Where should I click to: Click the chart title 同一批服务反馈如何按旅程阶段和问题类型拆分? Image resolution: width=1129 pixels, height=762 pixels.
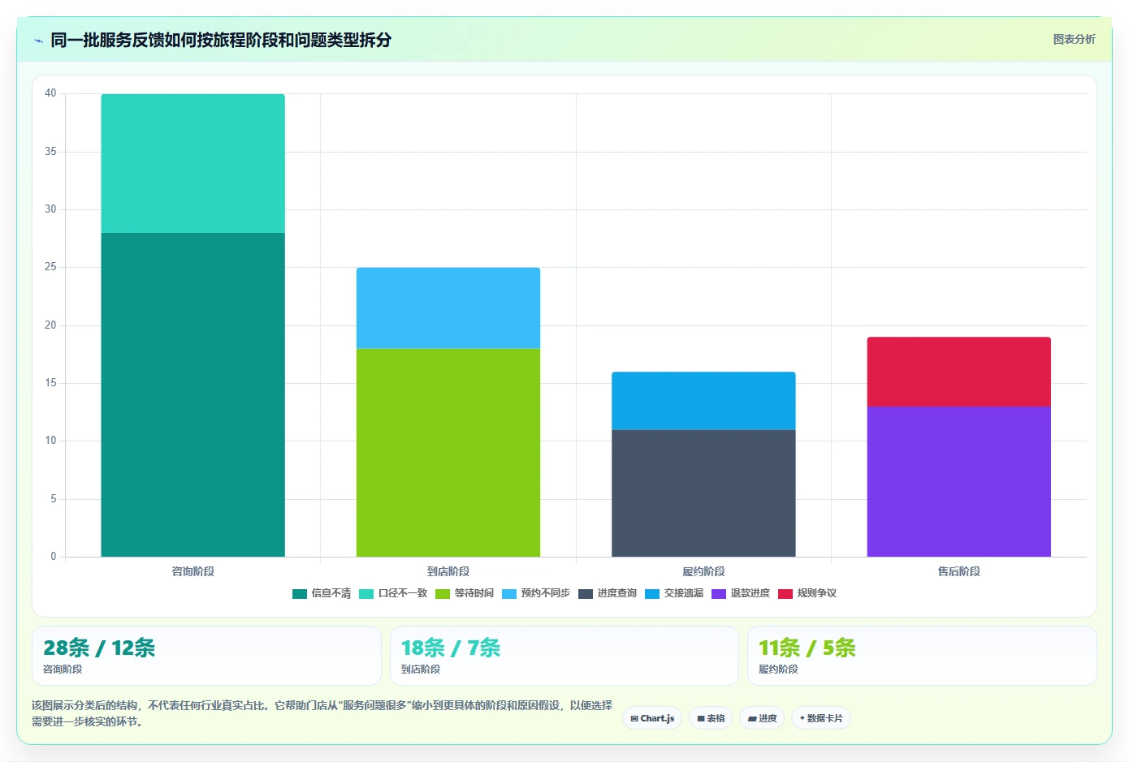click(x=221, y=40)
